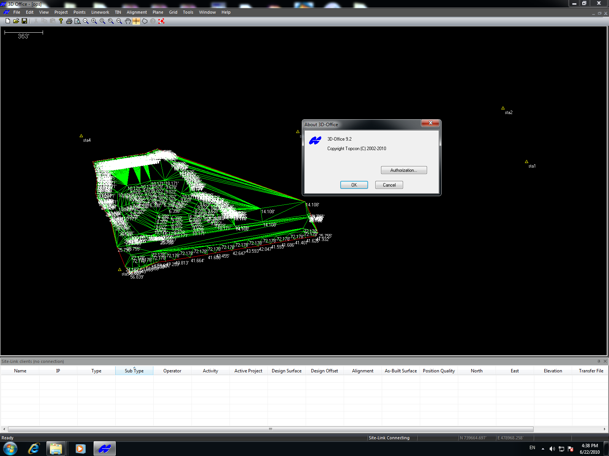
Task: Open print preview from the toolbar
Action: (78, 21)
